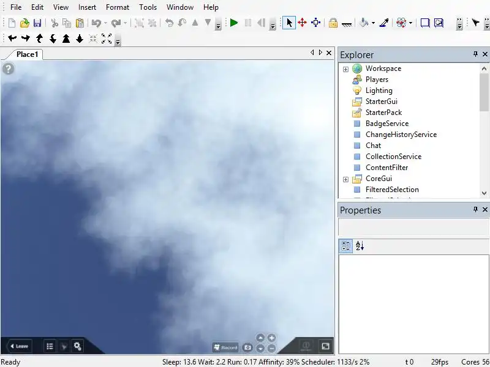Expand the CoreGui tree node
The width and height of the screenshot is (490, 367).
click(345, 179)
